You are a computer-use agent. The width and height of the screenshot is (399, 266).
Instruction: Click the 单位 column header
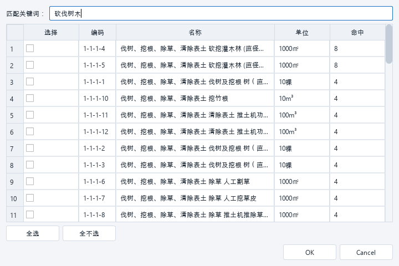302,32
